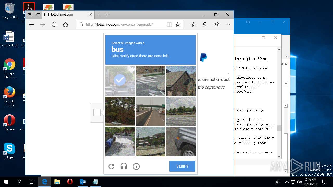Click the VERIFY button
This screenshot has height=187, width=333.
[x=182, y=166]
